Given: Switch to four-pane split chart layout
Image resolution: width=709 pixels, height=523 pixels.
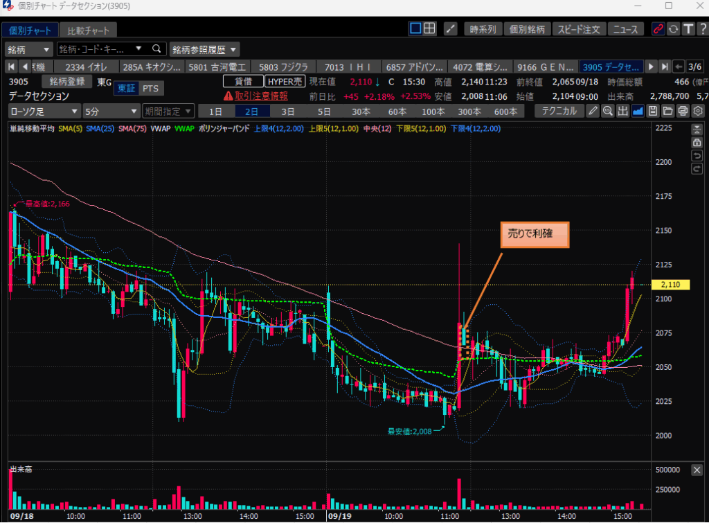Looking at the screenshot, I should [429, 29].
